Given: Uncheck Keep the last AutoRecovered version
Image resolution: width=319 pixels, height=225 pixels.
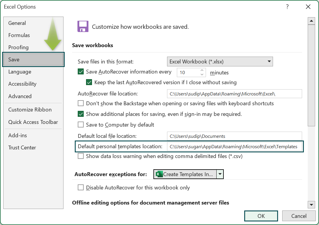Looking at the screenshot, I should coord(89,82).
